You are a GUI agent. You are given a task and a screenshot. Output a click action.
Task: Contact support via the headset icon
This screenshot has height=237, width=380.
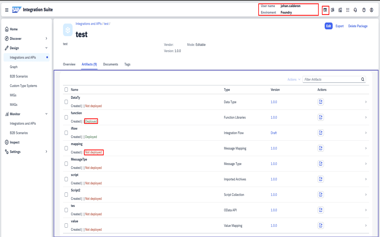point(355,10)
